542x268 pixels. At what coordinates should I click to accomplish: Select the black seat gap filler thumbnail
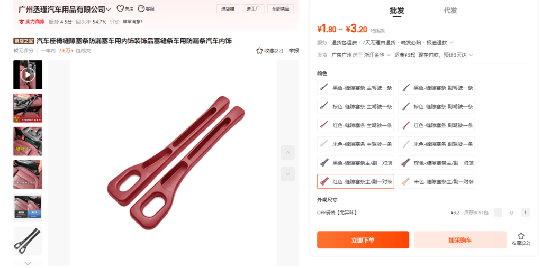(28, 241)
